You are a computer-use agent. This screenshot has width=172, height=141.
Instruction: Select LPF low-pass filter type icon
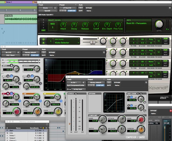pyautogui.click(x=32, y=76)
